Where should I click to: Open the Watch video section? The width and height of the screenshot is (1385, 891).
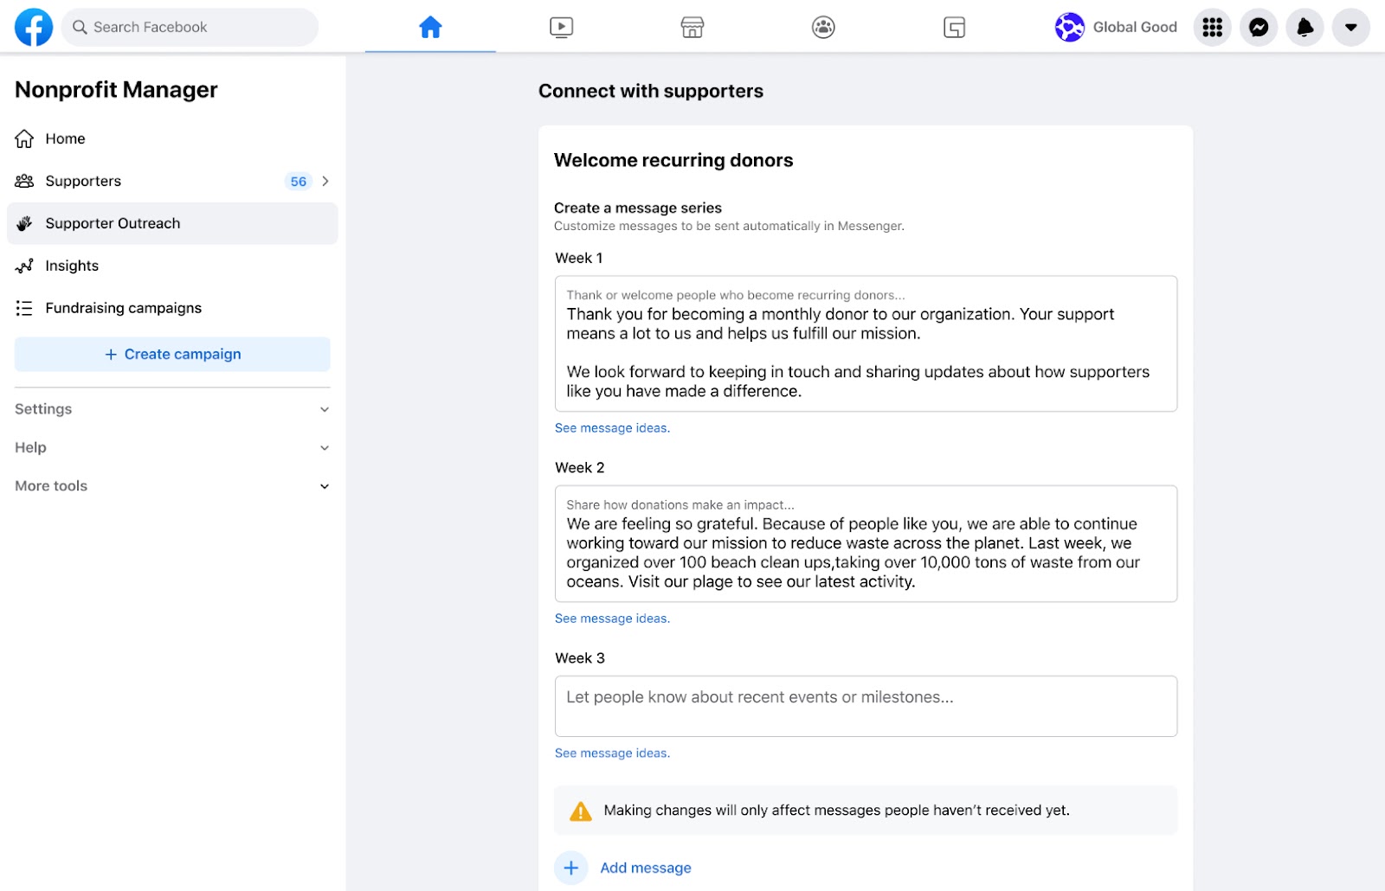click(561, 27)
